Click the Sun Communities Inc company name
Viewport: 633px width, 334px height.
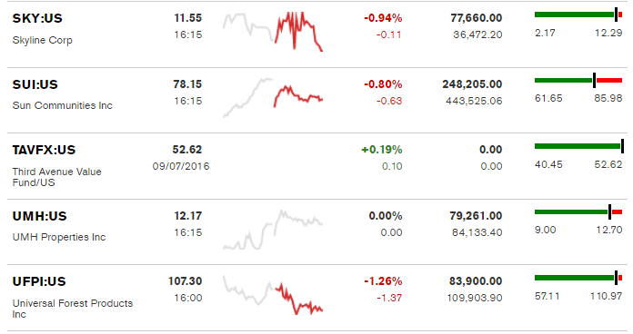pyautogui.click(x=63, y=105)
